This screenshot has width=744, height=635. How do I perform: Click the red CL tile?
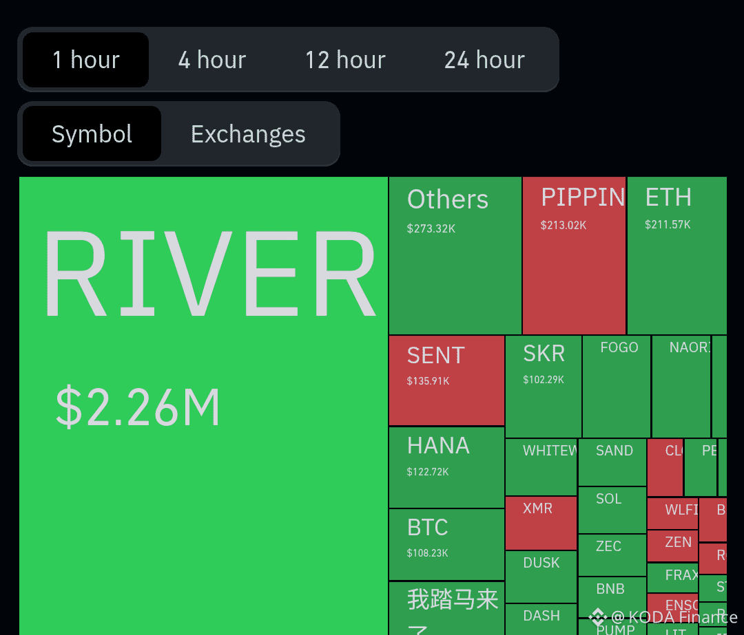[665, 468]
